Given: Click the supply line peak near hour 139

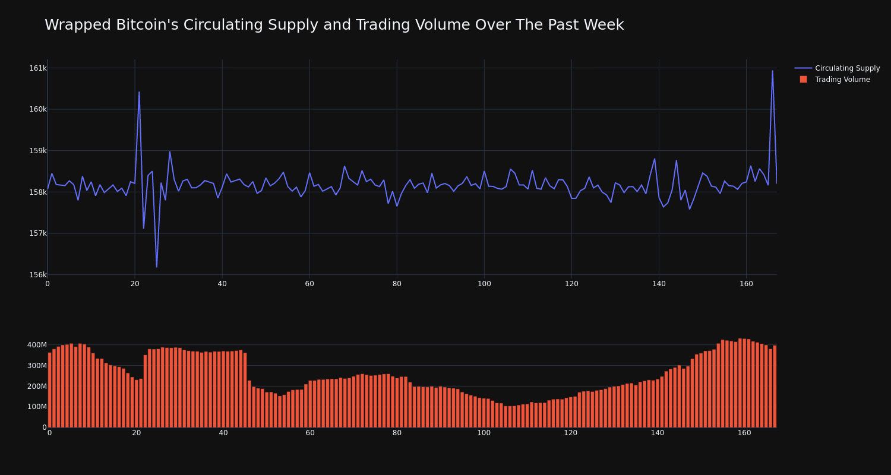Looking at the screenshot, I should tap(655, 159).
